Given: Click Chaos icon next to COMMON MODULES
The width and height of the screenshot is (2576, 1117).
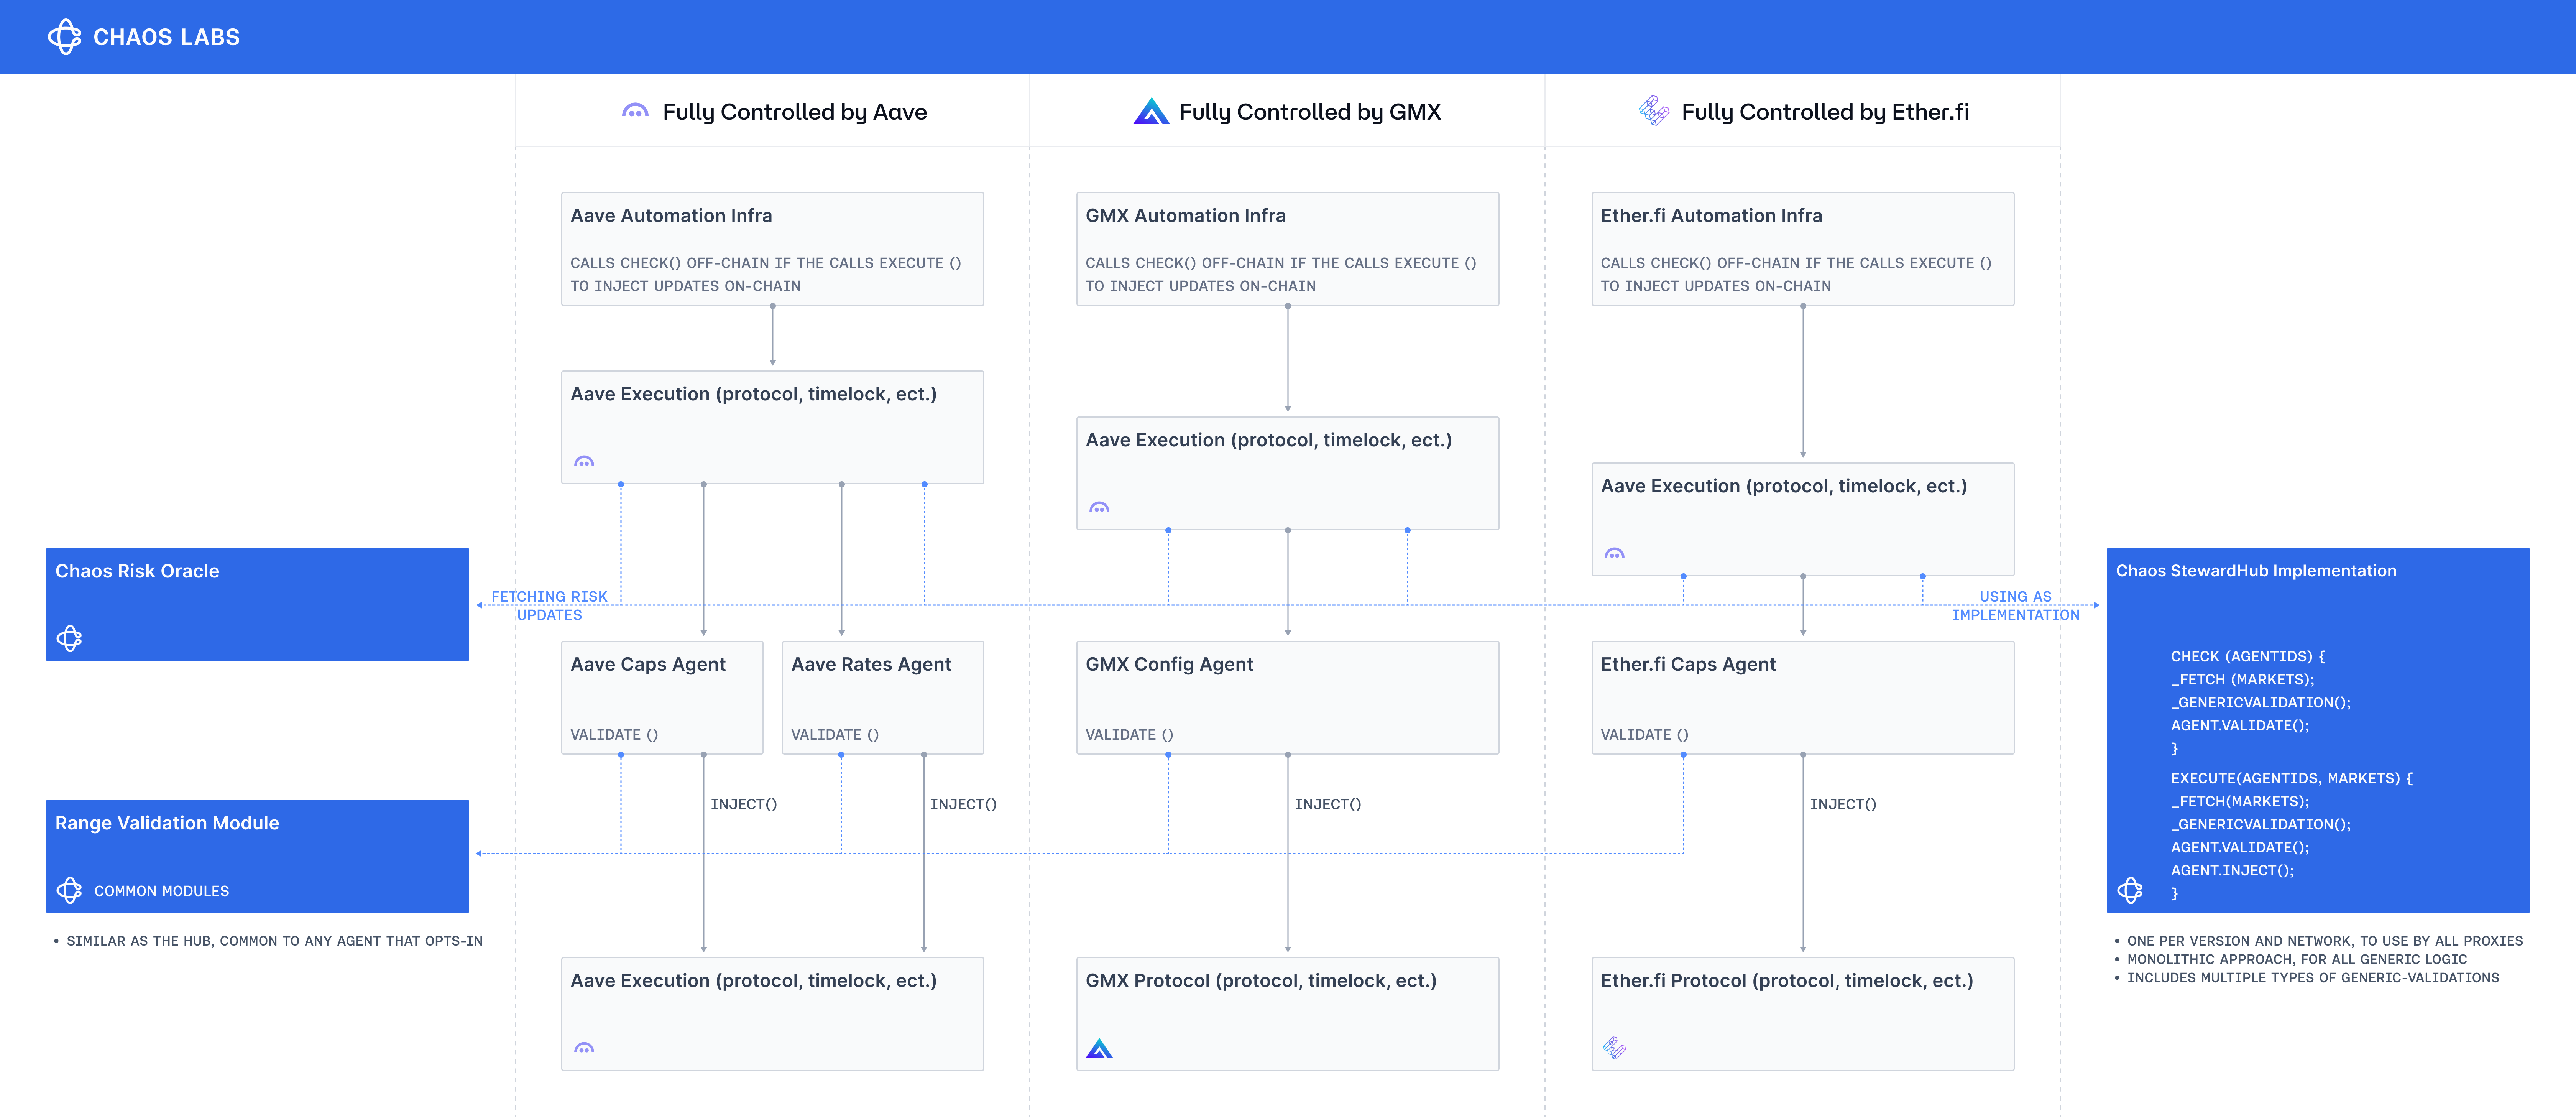Looking at the screenshot, I should 69,890.
